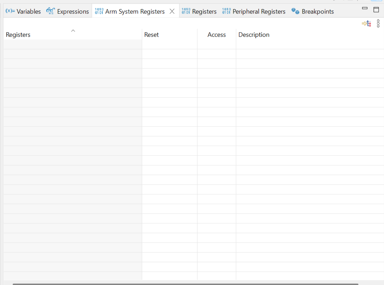384x285 pixels.
Task: Open the view menu three-dots icon
Action: point(378,23)
